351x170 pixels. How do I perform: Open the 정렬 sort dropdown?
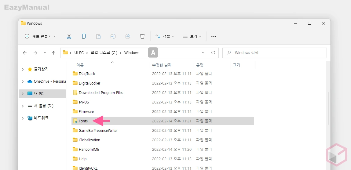coord(165,36)
